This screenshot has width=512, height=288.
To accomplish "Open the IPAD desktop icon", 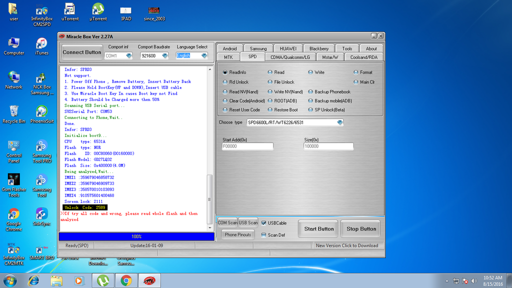I will point(126,13).
